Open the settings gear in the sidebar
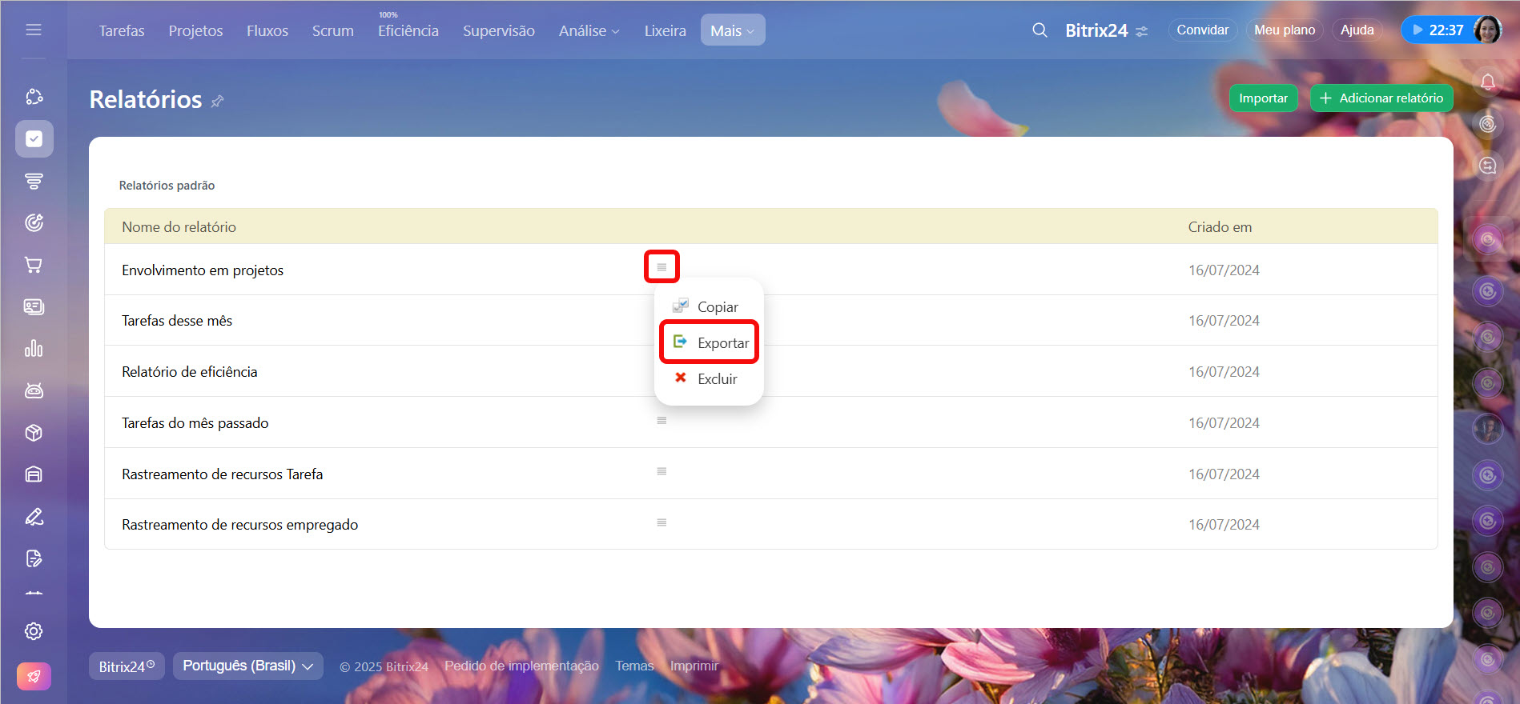The height and width of the screenshot is (704, 1520). 34,631
